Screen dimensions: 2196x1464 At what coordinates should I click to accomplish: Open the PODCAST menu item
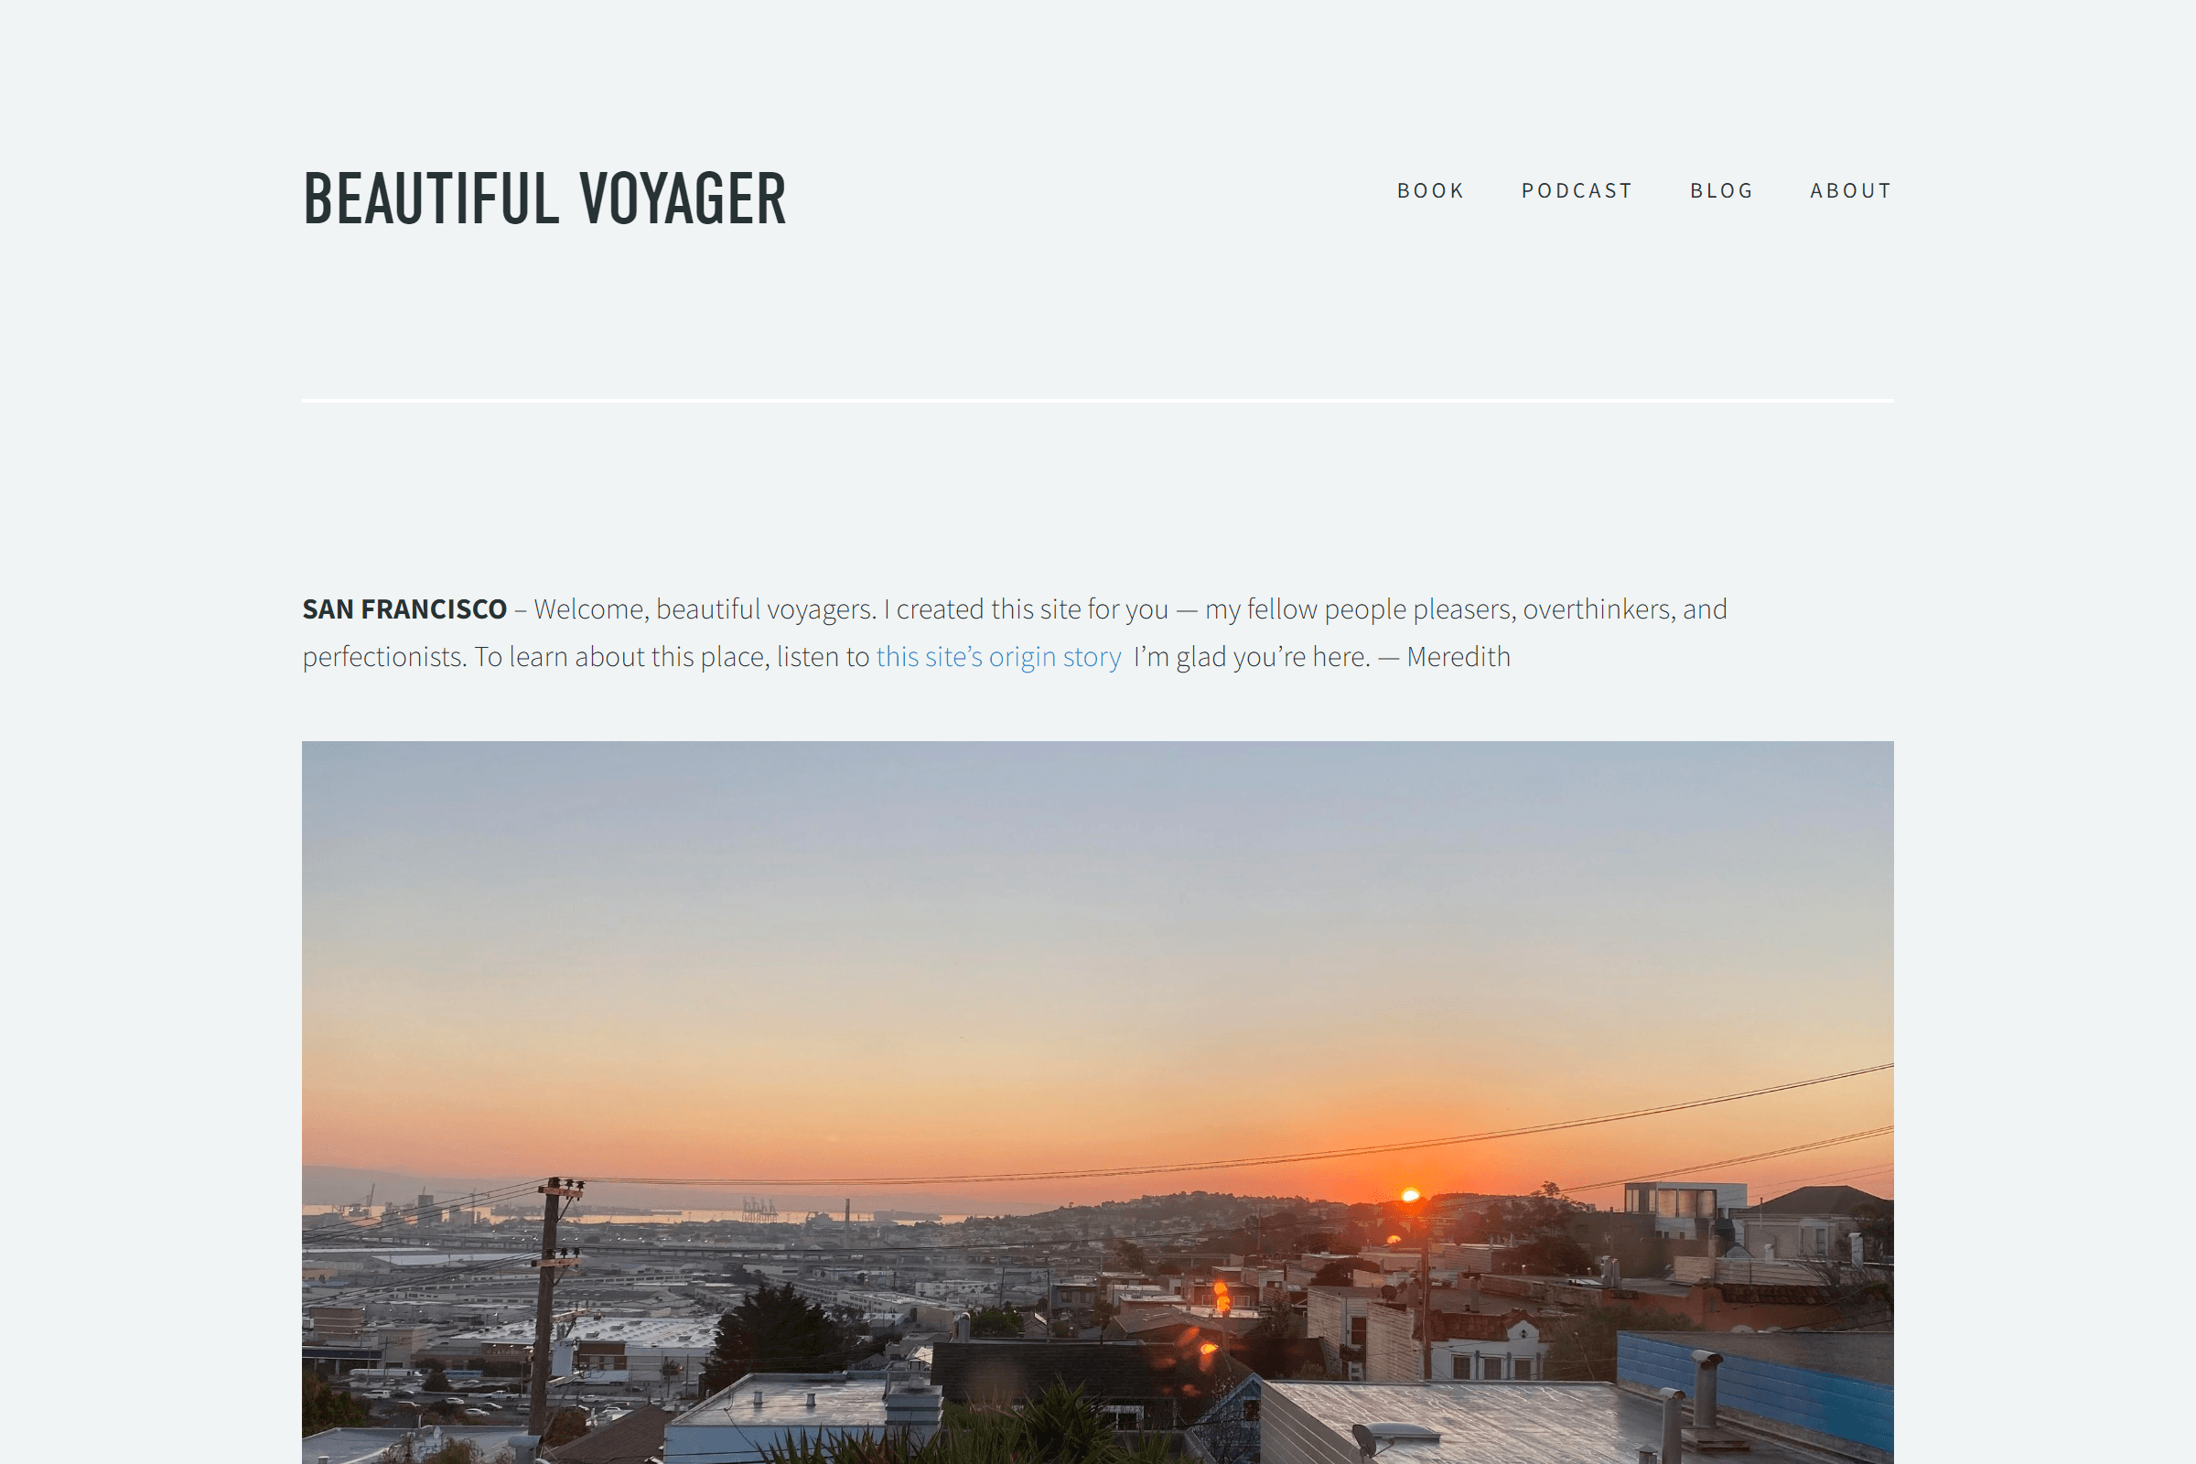[x=1577, y=190]
